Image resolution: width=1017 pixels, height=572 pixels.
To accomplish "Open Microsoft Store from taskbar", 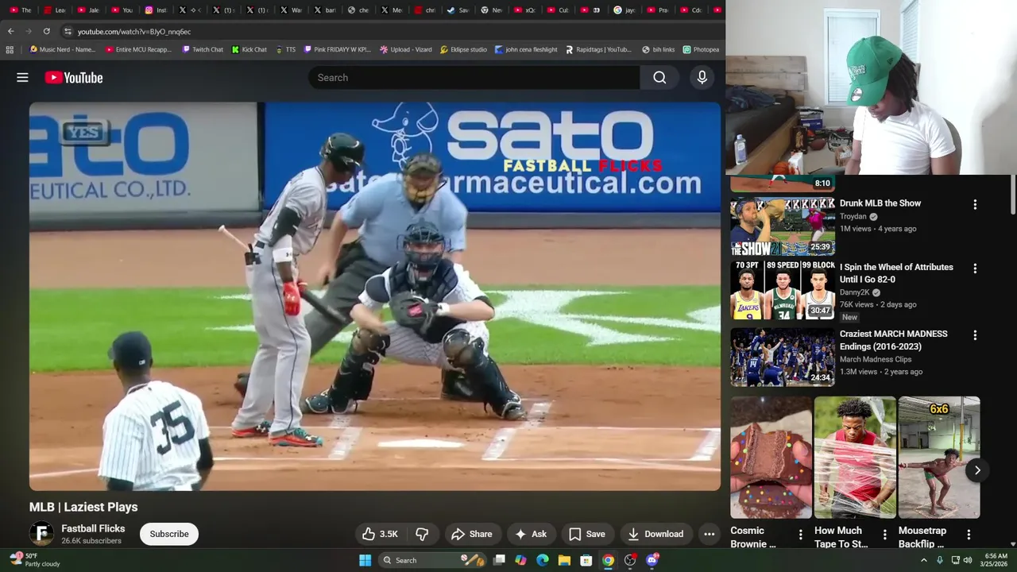I will click(586, 560).
